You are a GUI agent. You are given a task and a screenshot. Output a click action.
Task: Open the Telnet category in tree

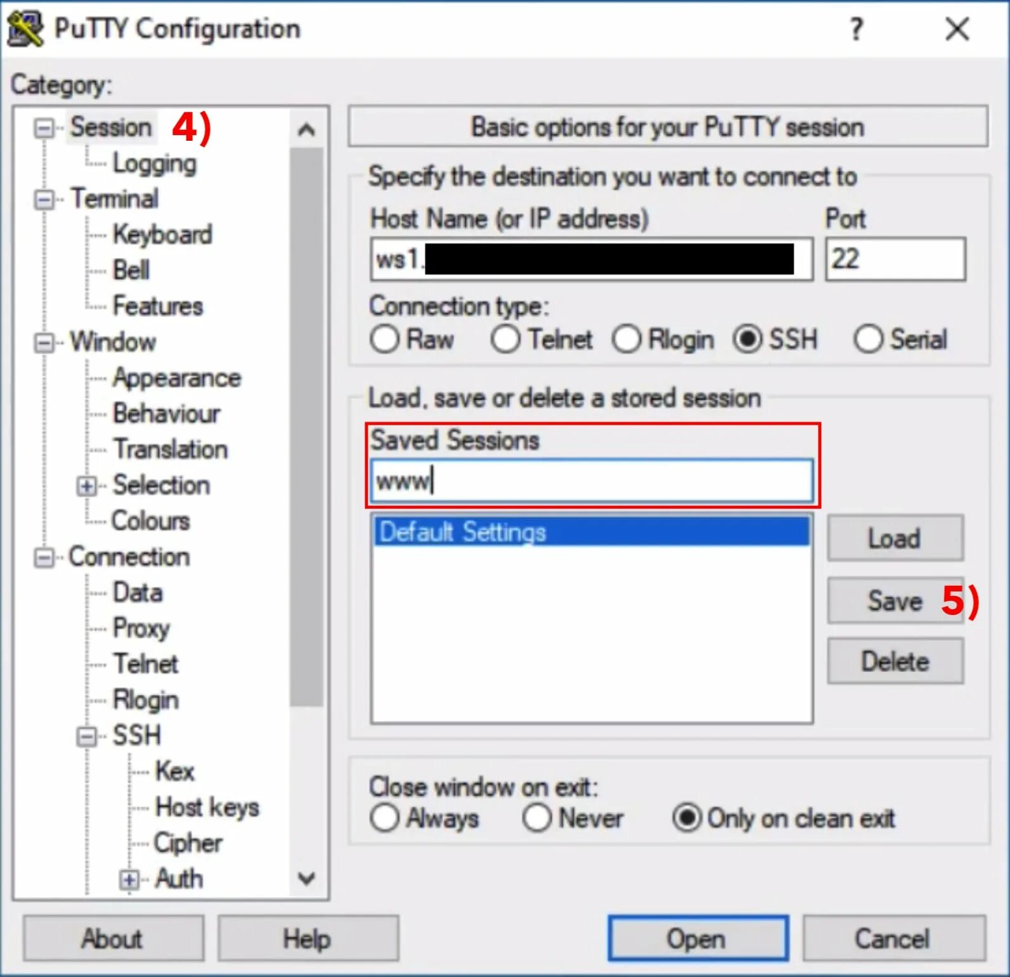146,664
